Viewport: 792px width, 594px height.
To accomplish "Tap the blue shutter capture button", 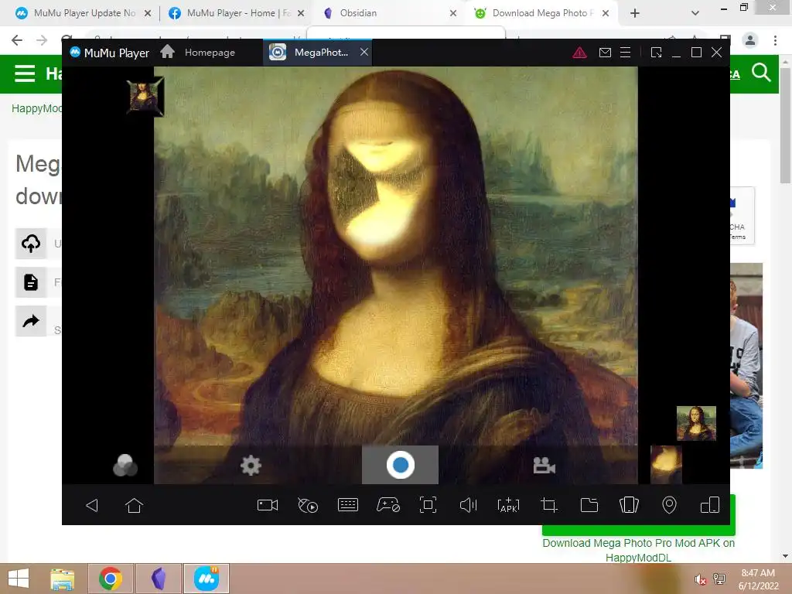I will point(400,465).
